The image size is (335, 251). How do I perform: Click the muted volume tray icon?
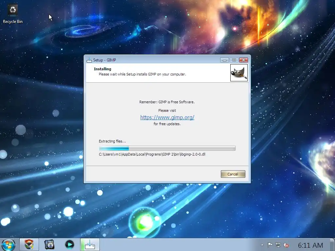coord(286,245)
